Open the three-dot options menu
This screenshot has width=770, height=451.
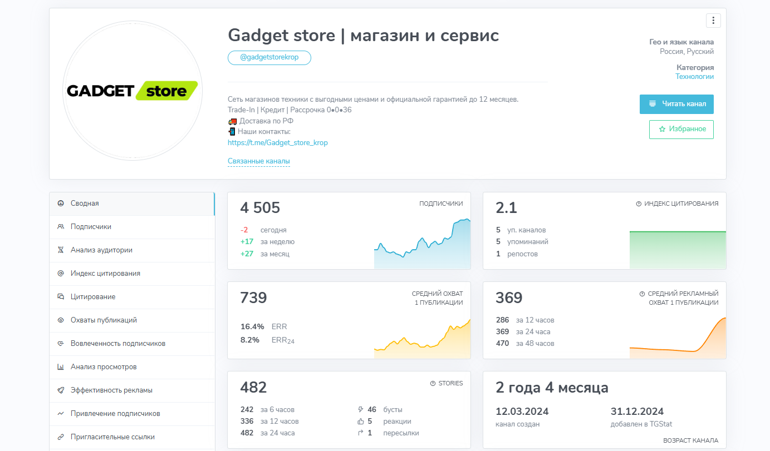pyautogui.click(x=713, y=21)
